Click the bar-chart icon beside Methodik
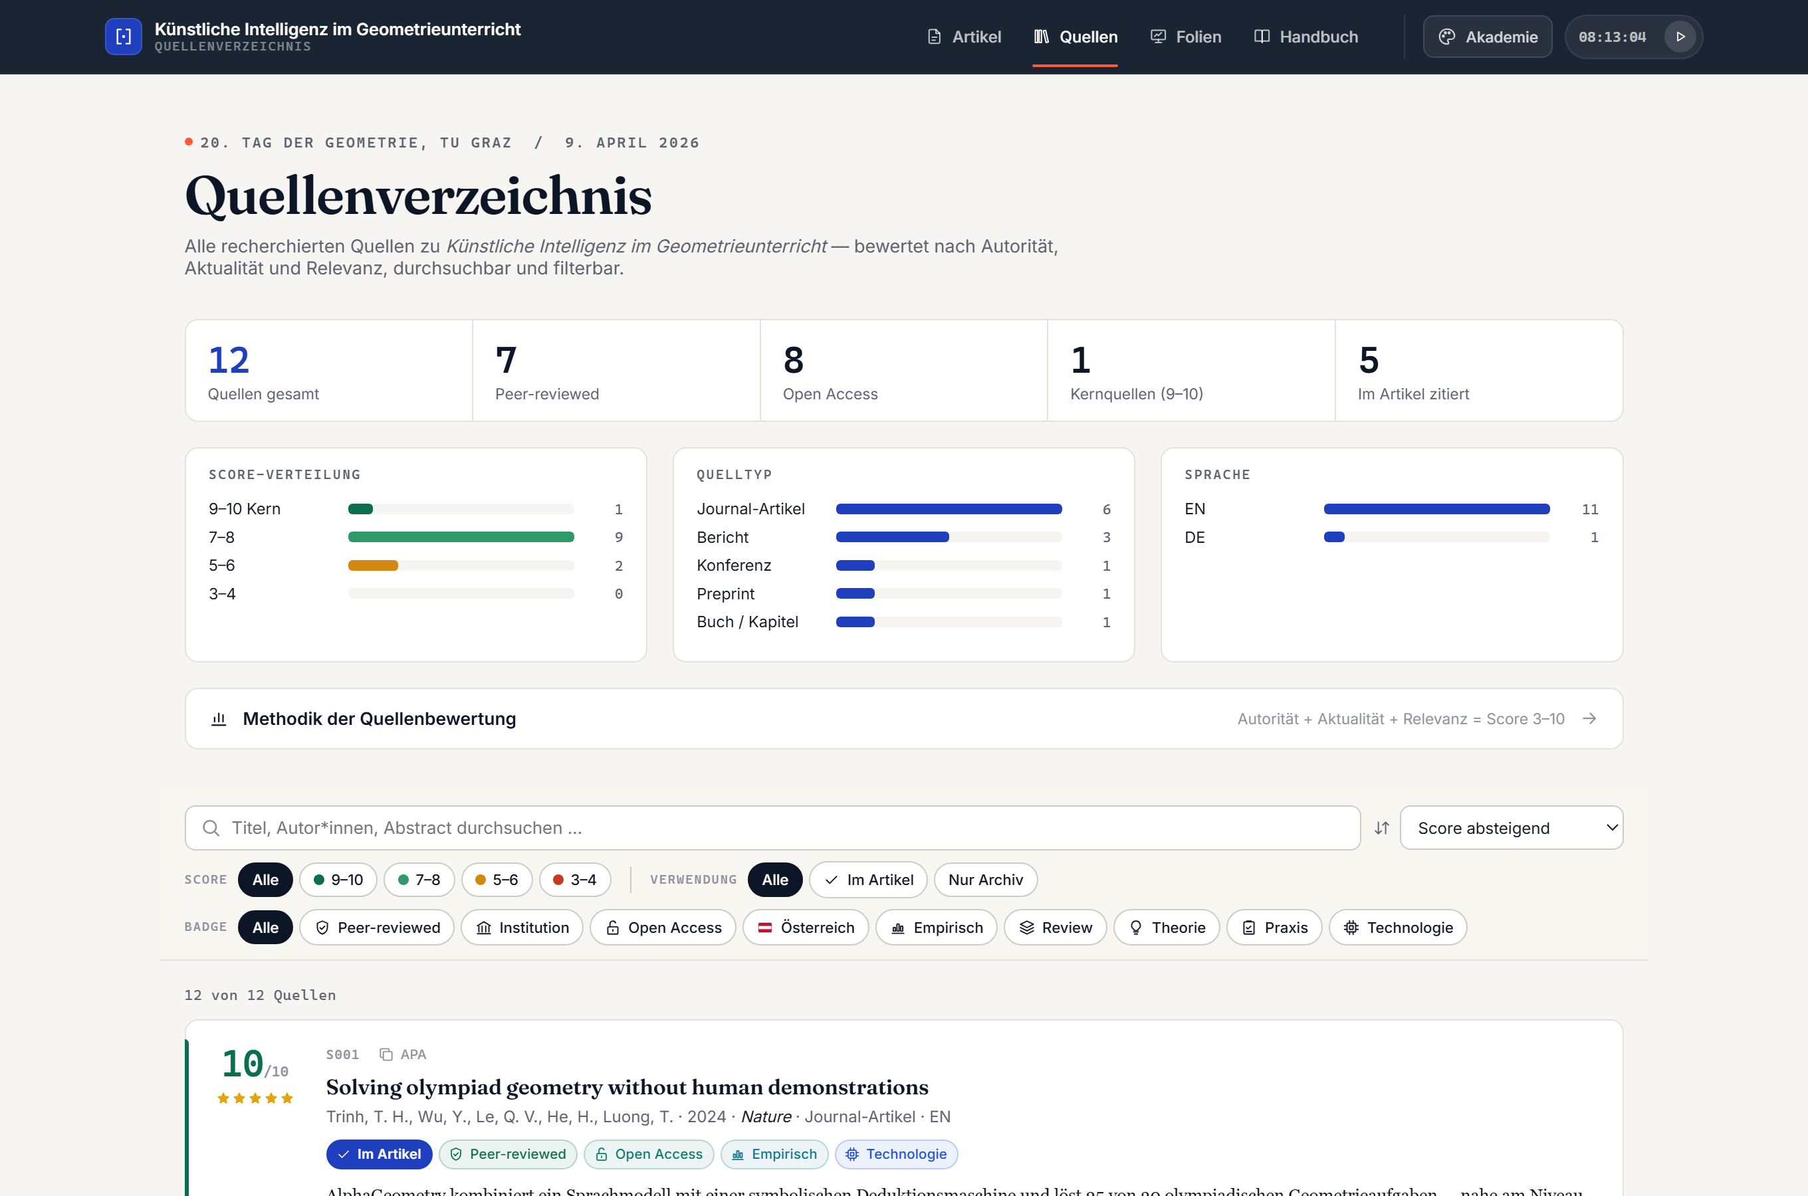Screen dimensions: 1808x1196 [x=219, y=718]
